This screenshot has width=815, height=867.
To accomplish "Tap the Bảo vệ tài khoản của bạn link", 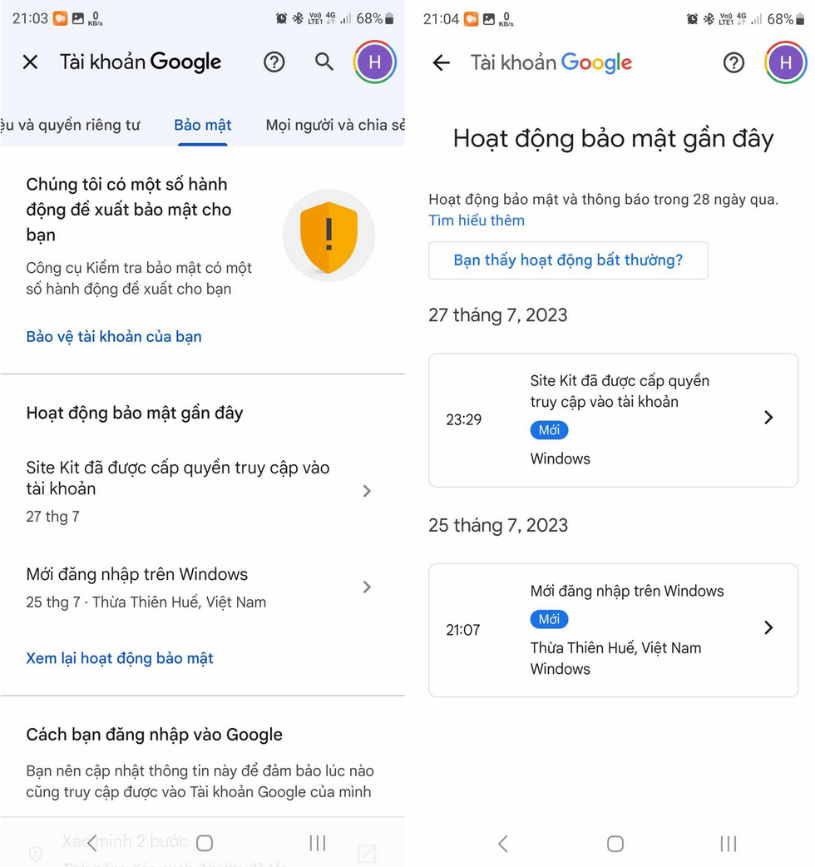I will 114,336.
